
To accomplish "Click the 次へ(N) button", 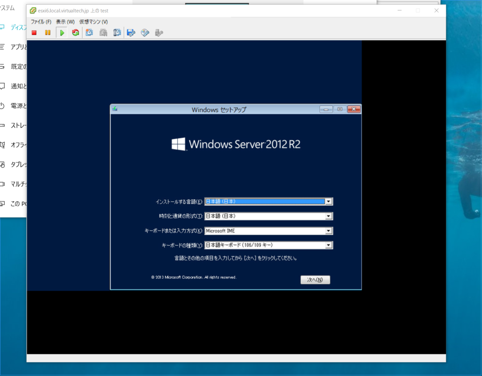I will tap(315, 280).
